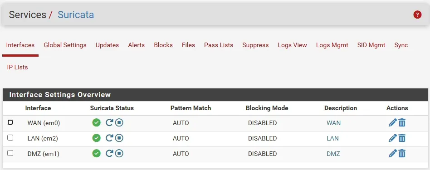Go to the SID Mgmt tab
This screenshot has height=170, width=430.
point(371,45)
